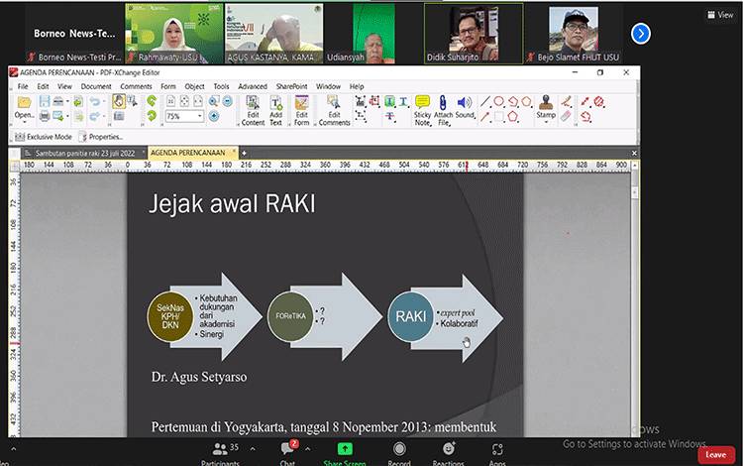Click the 'Dr. Agus Setyarso' text
Screen dimensions: 743x466
point(199,377)
